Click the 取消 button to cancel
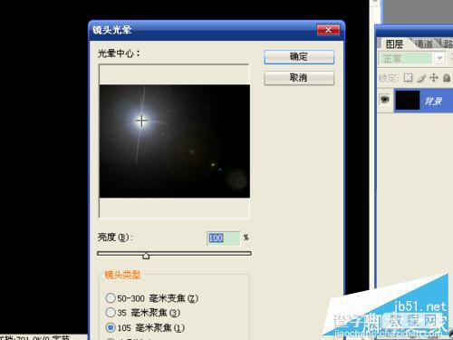 point(299,78)
